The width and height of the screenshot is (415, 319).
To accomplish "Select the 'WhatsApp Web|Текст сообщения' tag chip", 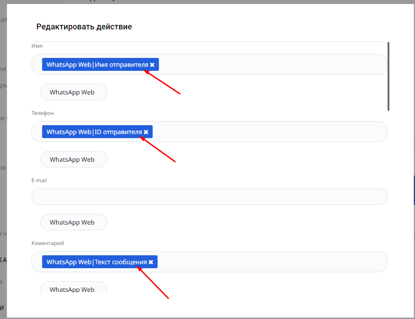I will pyautogui.click(x=96, y=262).
